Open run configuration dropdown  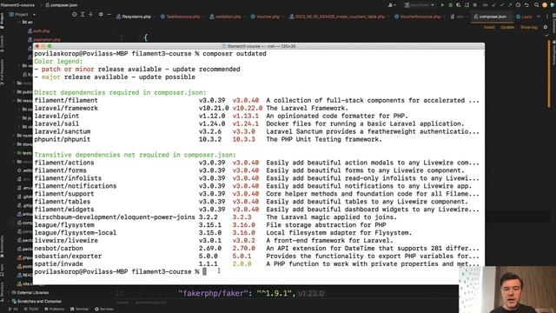point(419,5)
